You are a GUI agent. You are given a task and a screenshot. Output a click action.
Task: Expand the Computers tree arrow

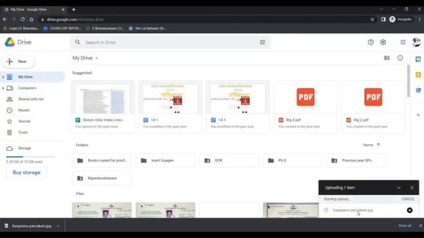[x=3, y=88]
